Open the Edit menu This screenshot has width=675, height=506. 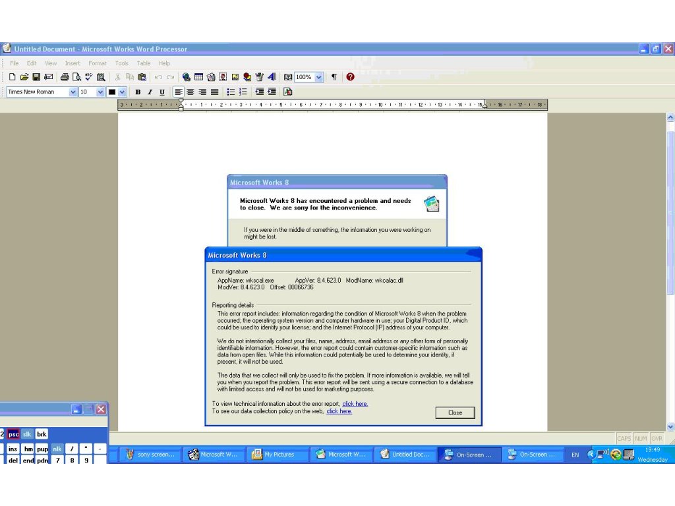point(32,63)
